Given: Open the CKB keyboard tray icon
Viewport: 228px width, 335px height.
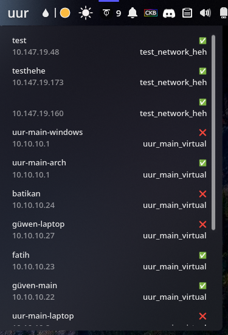Looking at the screenshot, I should point(151,13).
